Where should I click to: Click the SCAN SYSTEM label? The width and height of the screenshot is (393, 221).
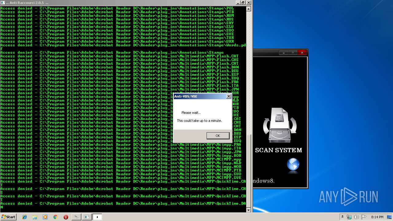pyautogui.click(x=278, y=150)
